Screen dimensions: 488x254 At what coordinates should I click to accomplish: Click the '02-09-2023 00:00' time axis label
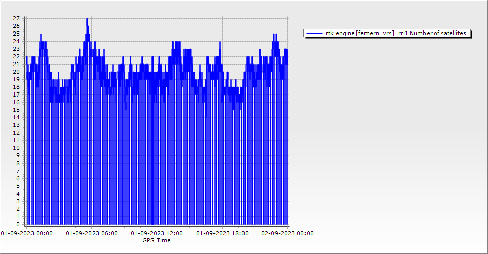[288, 234]
